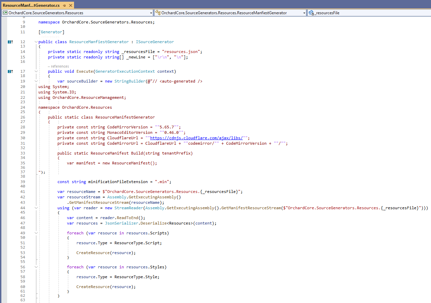Click resourceName variable on line 41
The height and width of the screenshot is (303, 431).
pos(81,192)
